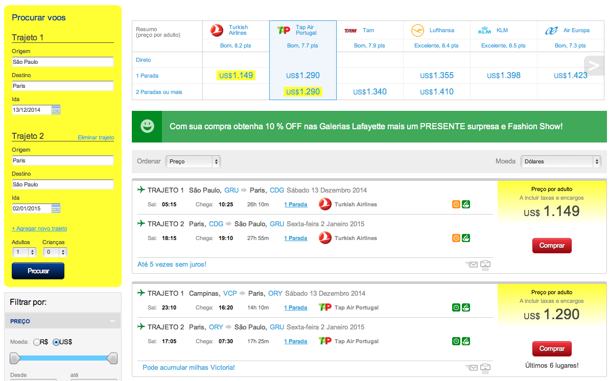Open the Ordenar sort dropdown
Screen dimensions: 609x381
[x=193, y=161]
